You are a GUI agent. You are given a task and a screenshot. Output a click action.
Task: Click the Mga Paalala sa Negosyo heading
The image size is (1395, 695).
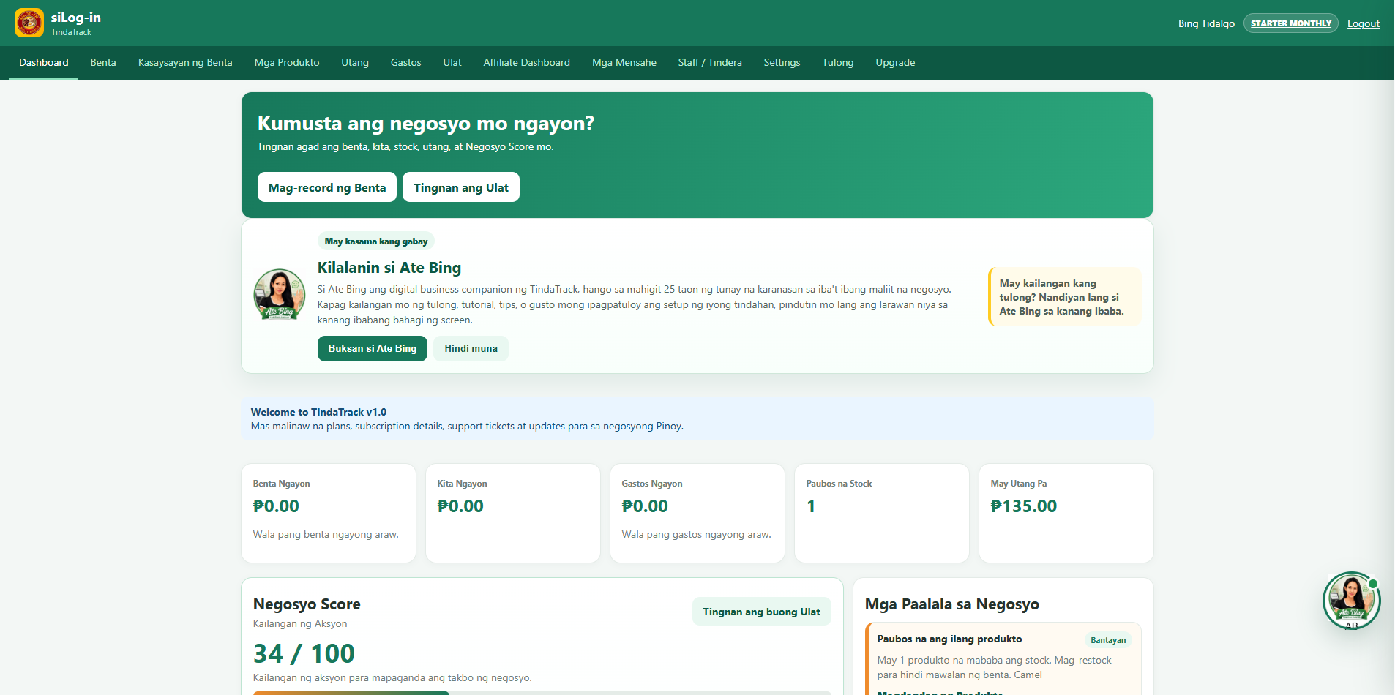click(x=952, y=604)
